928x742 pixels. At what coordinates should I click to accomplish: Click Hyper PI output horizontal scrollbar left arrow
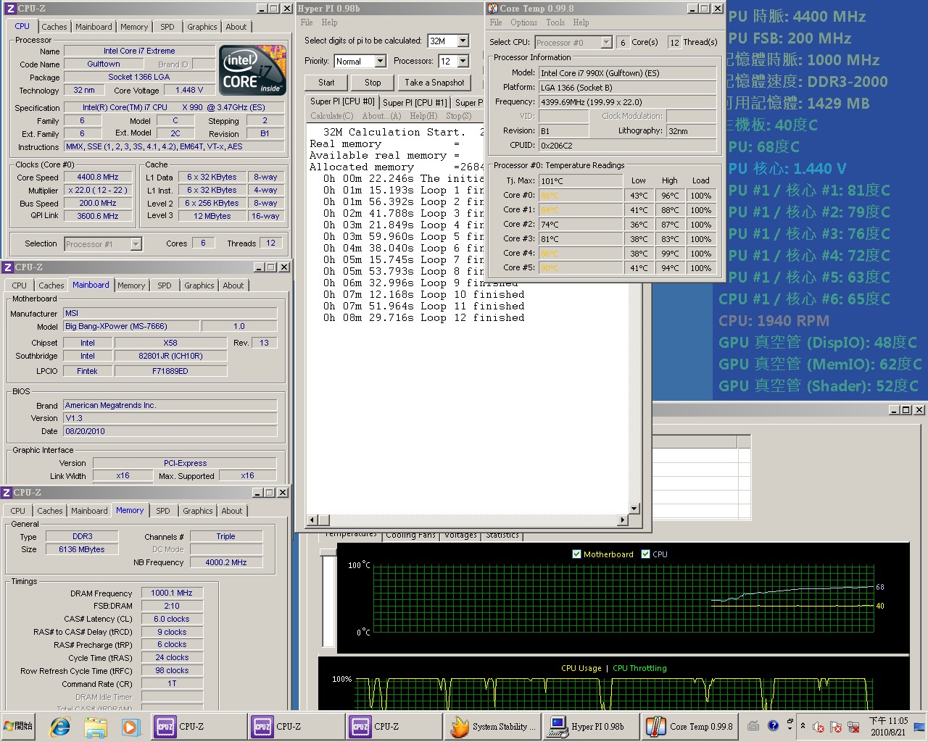click(312, 520)
